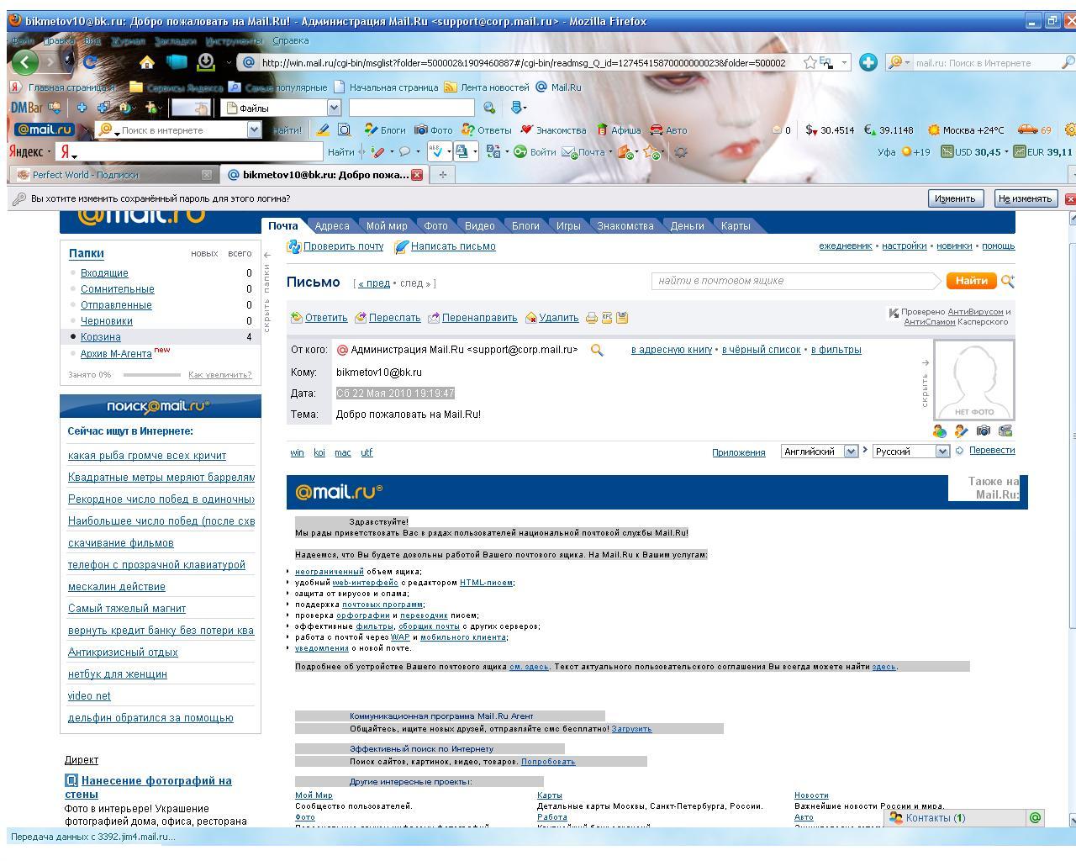
Task: Add sender via в адресную книгу link
Action: click(672, 350)
